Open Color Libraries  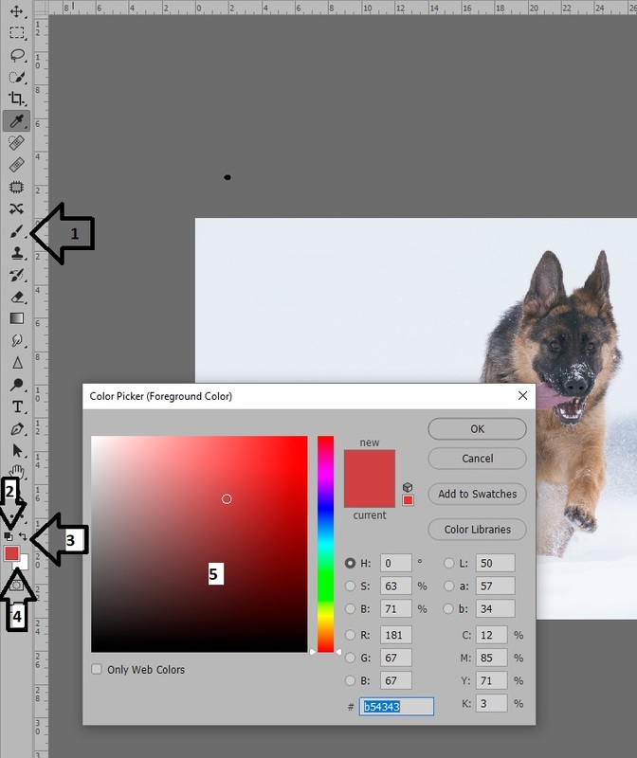(477, 530)
